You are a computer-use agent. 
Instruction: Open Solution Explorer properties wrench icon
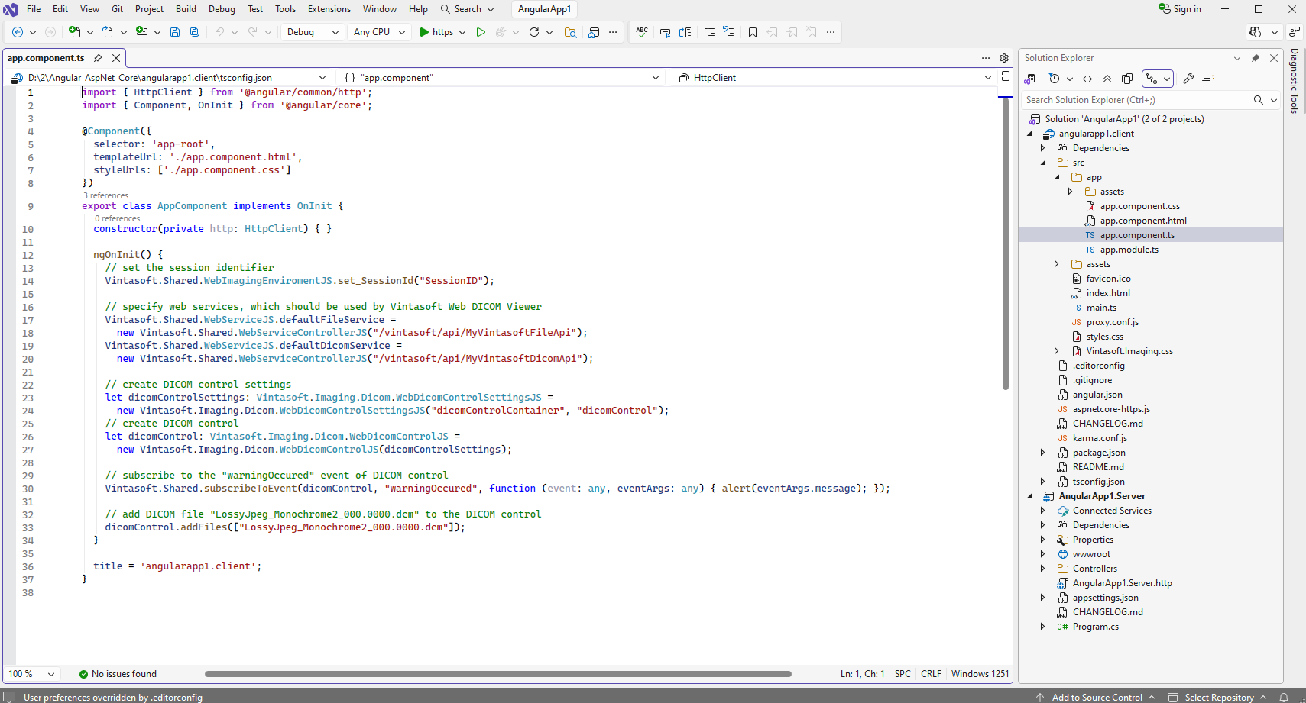(x=1188, y=79)
